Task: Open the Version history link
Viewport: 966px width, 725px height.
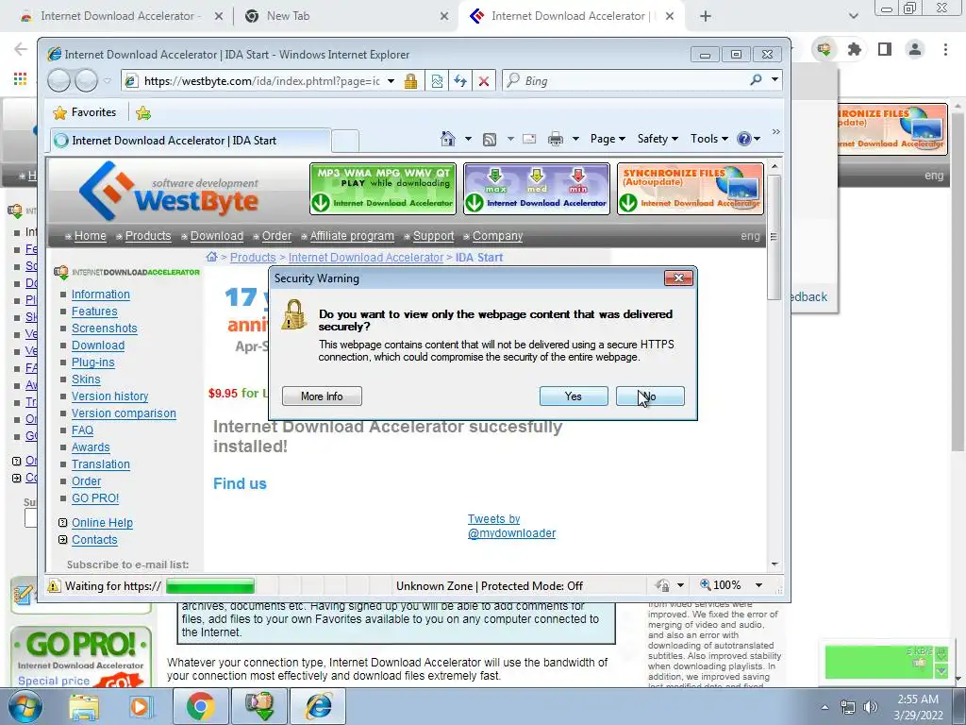Action: [109, 396]
